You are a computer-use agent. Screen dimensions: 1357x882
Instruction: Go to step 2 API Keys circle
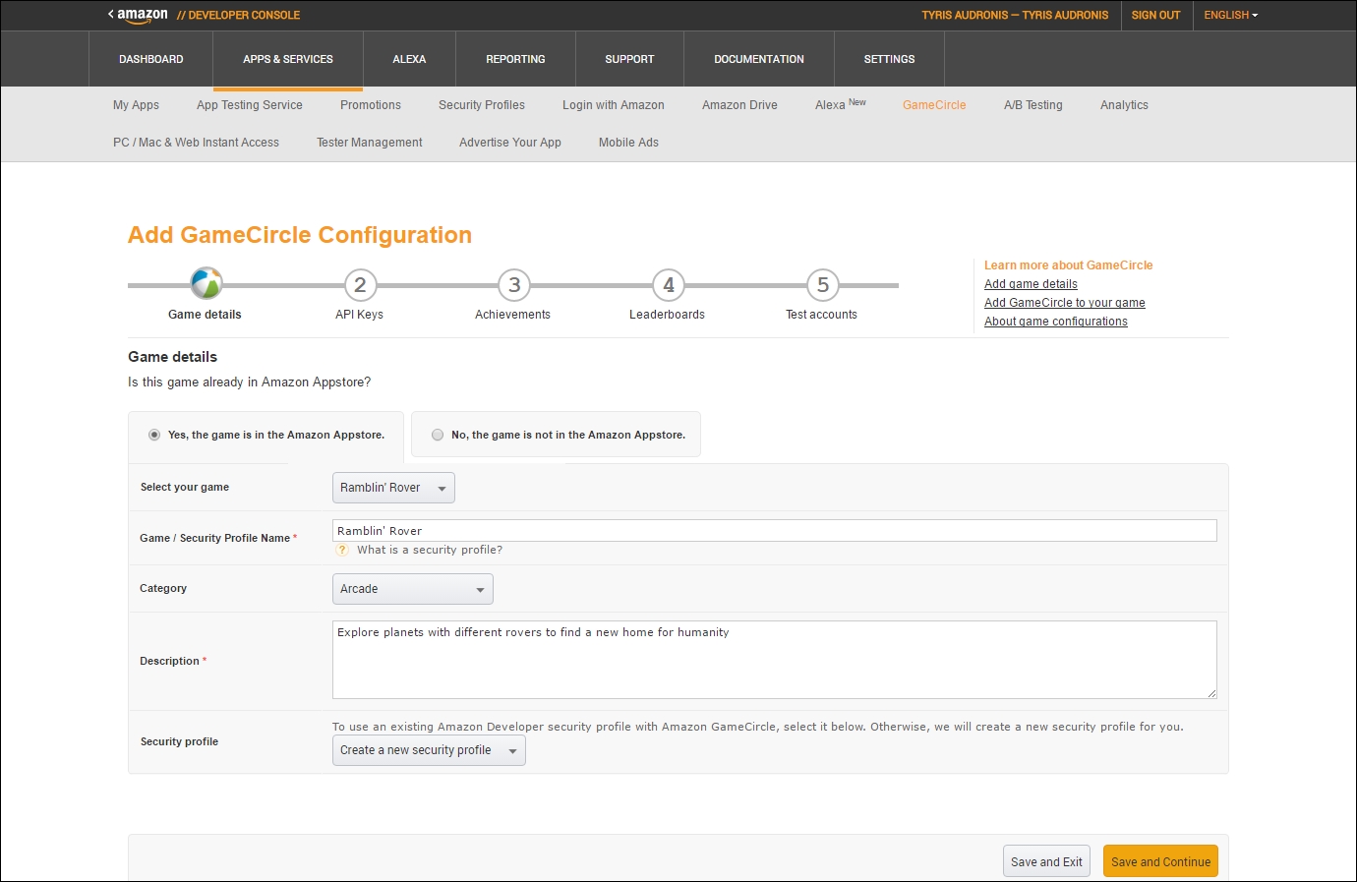coord(361,285)
